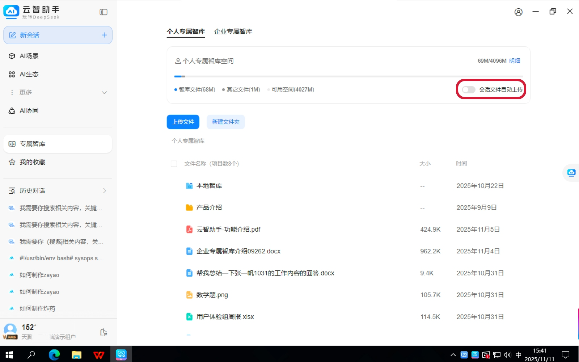Open 数学题.png image file
This screenshot has width=579, height=362.
212,295
